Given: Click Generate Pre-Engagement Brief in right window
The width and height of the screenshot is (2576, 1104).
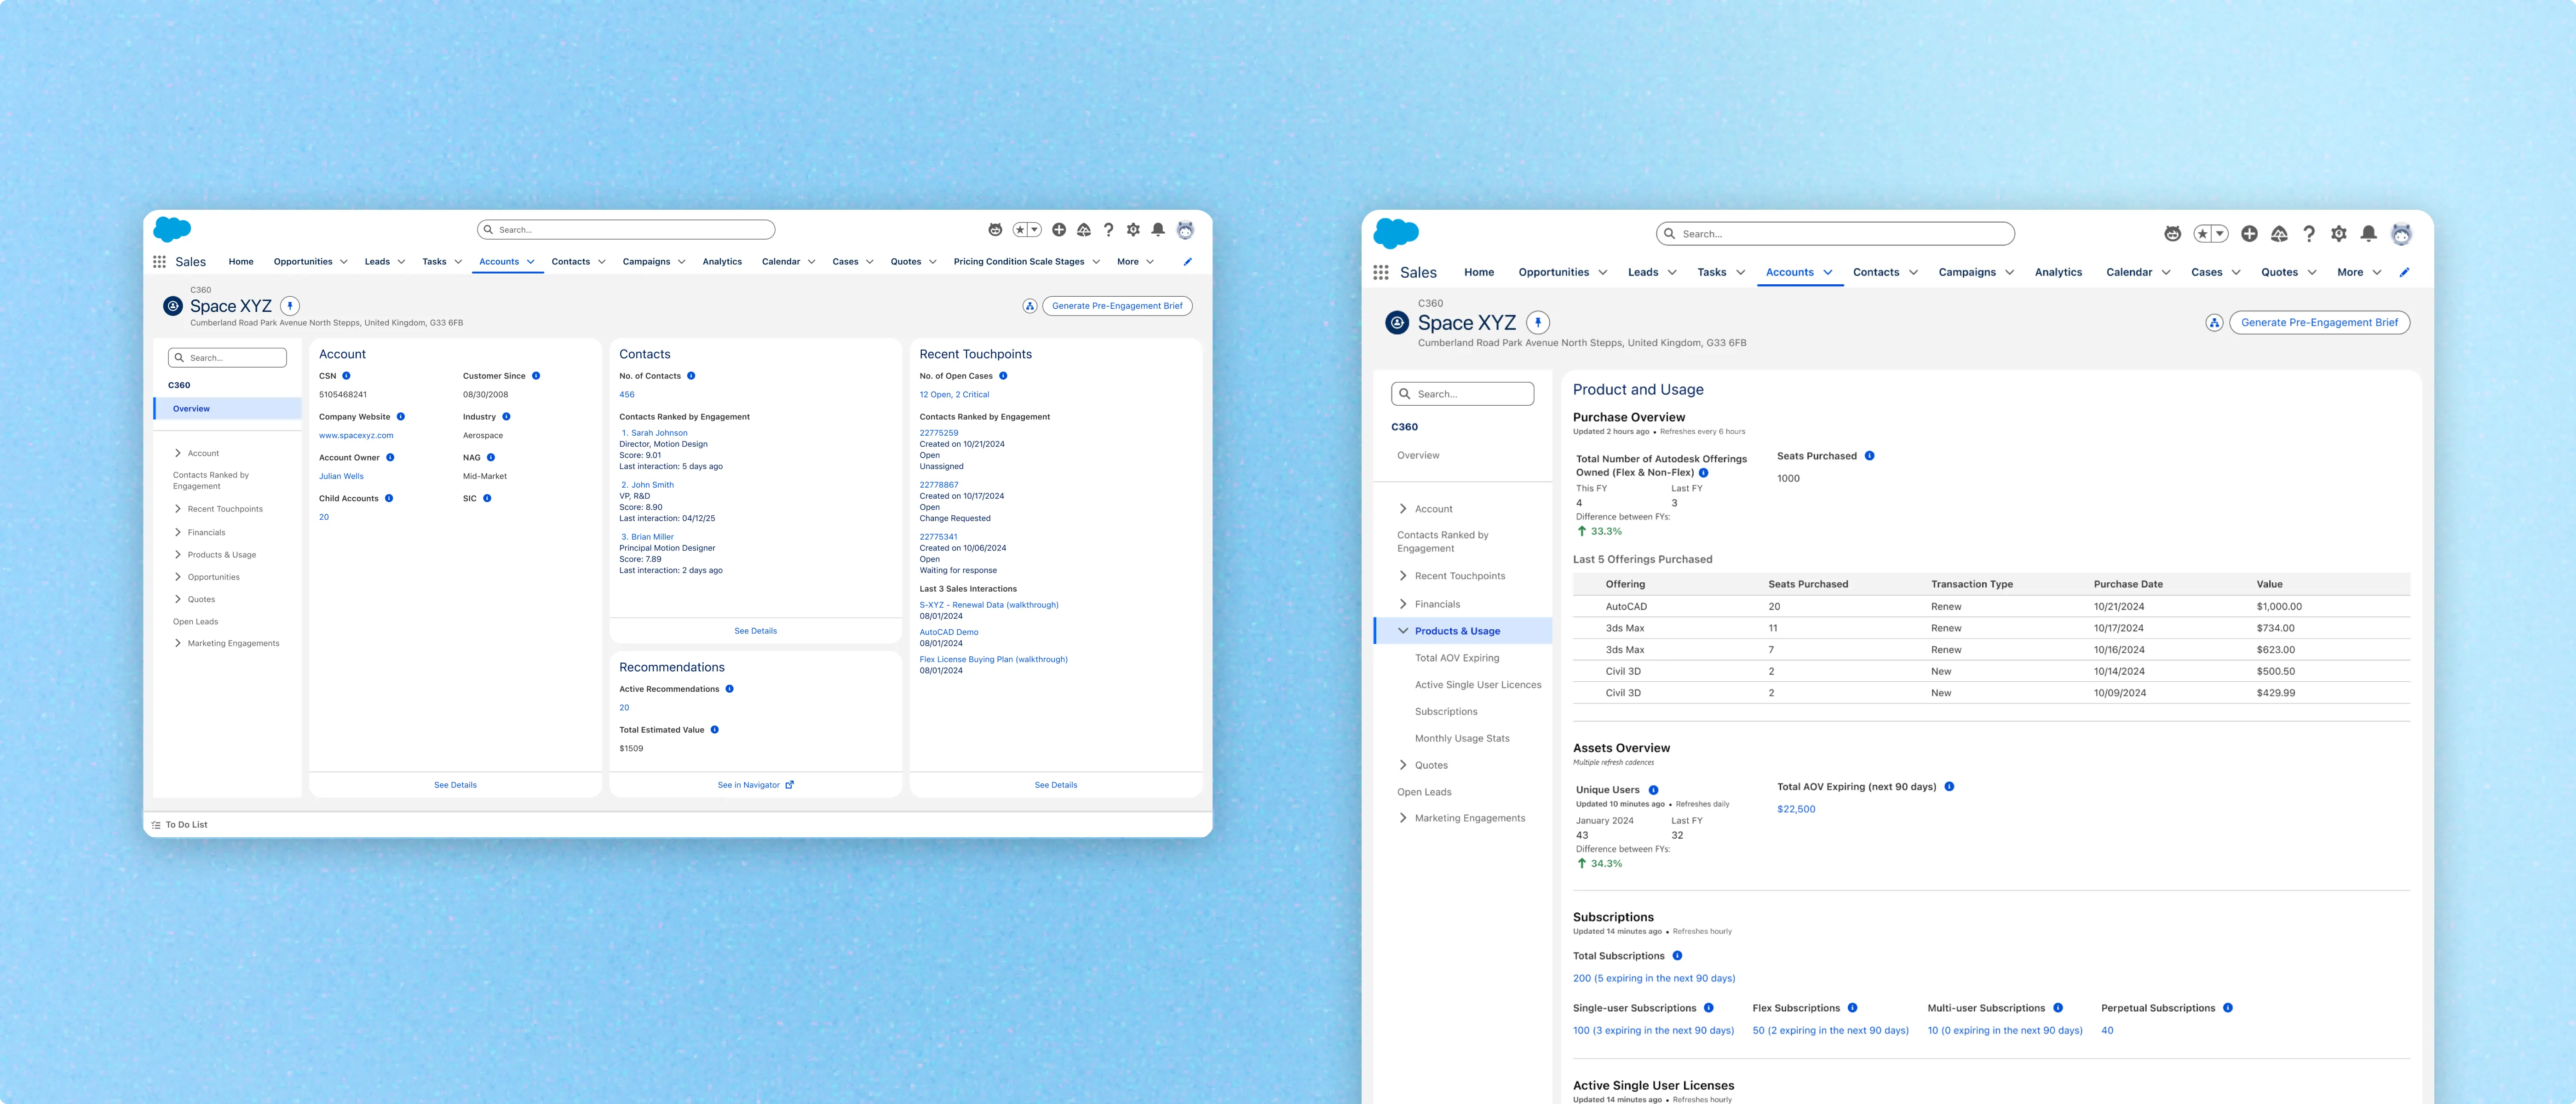Looking at the screenshot, I should click(x=2319, y=323).
